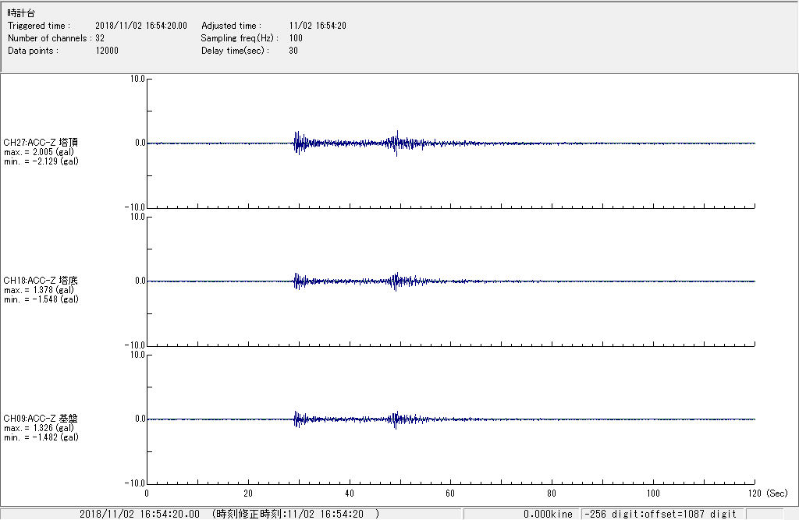Click the 30-second burst in CH27 waveform
Screen dimensions: 799x520
point(297,143)
